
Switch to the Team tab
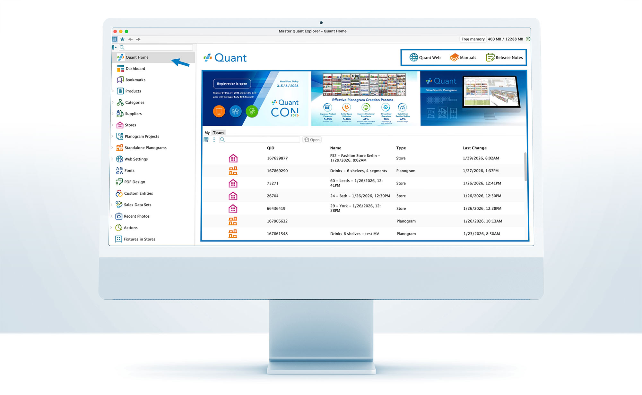tap(218, 133)
